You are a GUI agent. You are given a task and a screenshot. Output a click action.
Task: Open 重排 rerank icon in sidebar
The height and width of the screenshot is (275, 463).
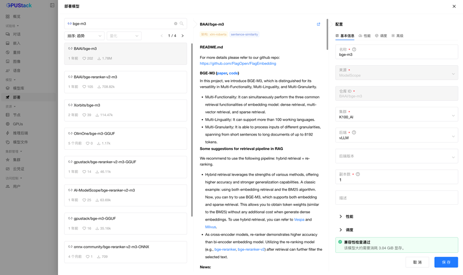coord(8,52)
